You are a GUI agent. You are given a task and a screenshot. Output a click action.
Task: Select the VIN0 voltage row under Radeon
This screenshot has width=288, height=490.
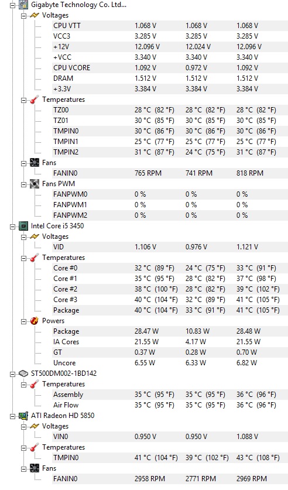[x=170, y=437]
